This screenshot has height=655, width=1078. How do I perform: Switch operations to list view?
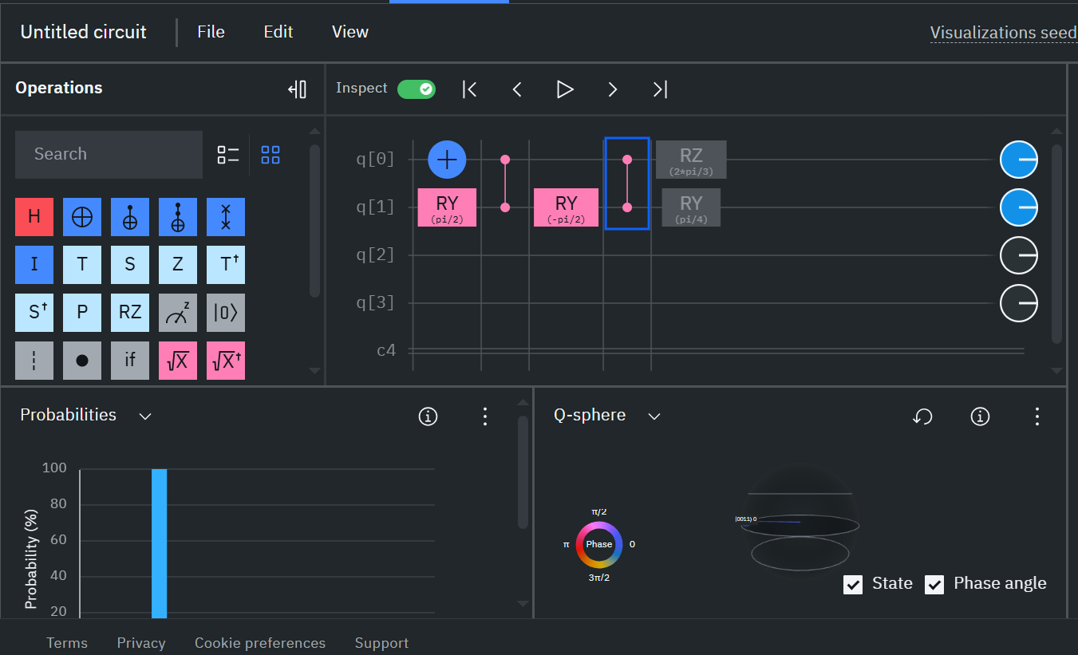tap(228, 155)
